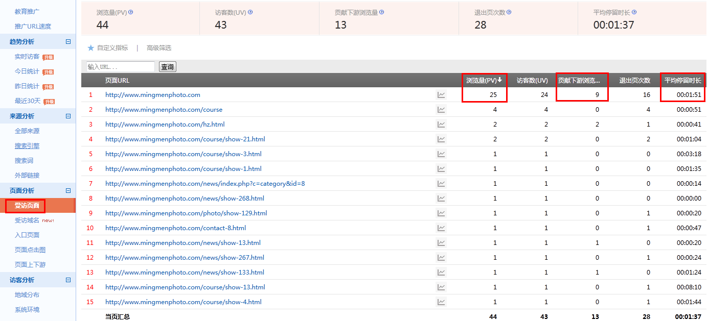The image size is (708, 321).
Task: Collapse the 访客分析 sidebar section
Action: tap(68, 280)
